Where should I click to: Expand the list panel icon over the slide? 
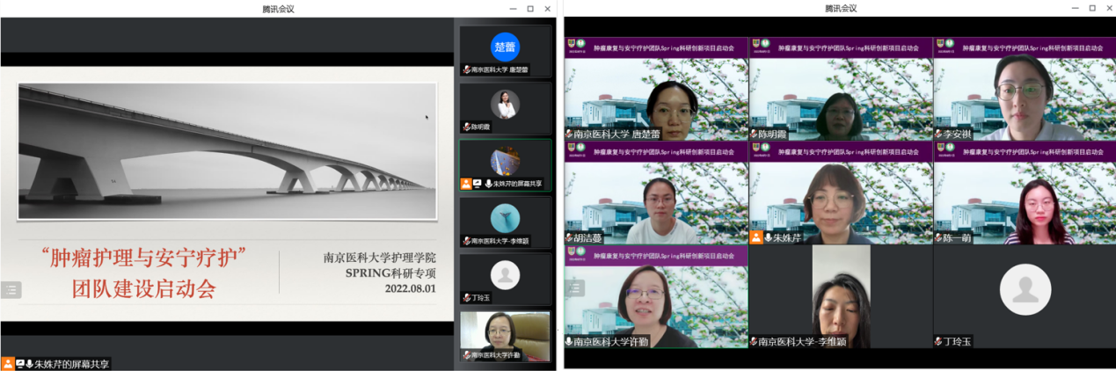[11, 289]
